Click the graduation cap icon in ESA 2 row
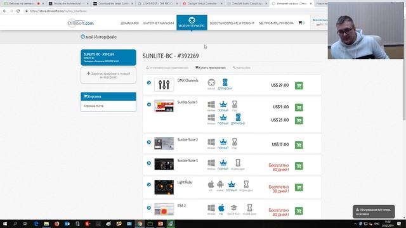 [233, 208]
